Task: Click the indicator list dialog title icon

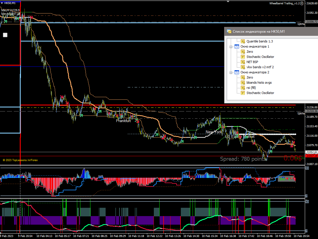Action: 229,31
